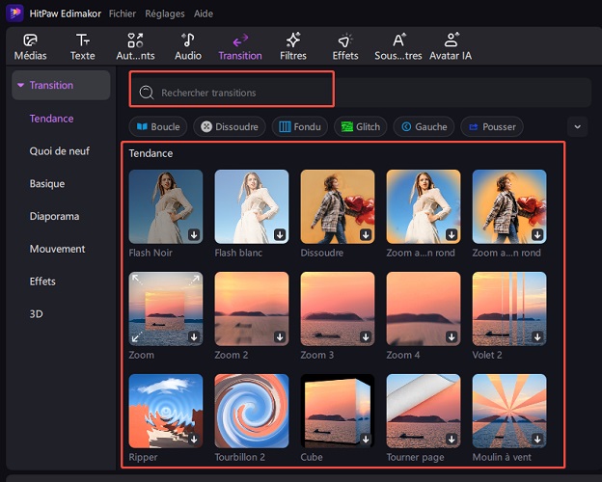Collapse the Transition category tree
The height and width of the screenshot is (482, 602).
pos(20,85)
